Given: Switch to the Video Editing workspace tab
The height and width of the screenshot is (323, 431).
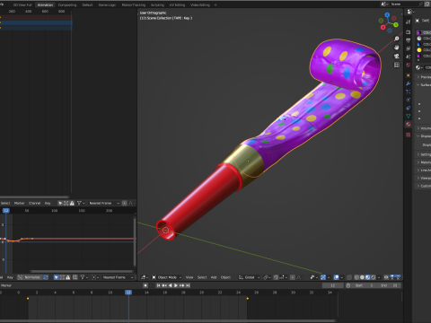Looking at the screenshot, I should (x=200, y=4).
